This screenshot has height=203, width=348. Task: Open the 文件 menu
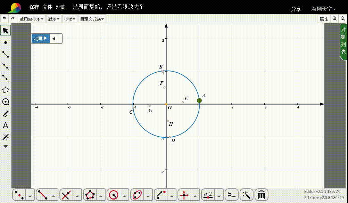[47, 7]
